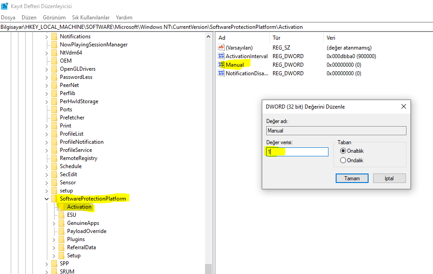Viewport: 433px width, 274px height.
Task: Click the (Varsayılan) string value icon
Action: tap(221, 48)
